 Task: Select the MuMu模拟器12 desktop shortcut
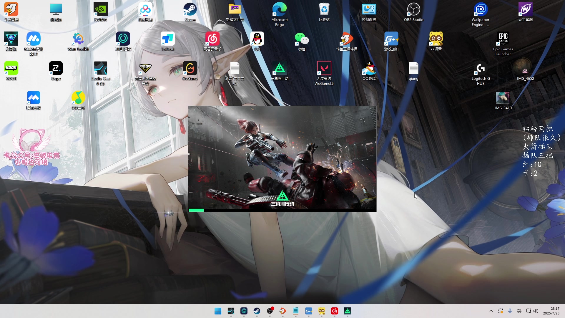tap(34, 44)
